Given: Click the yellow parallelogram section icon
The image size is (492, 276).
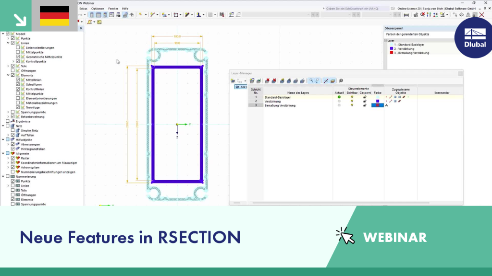Looking at the screenshot, I should [x=90, y=22].
